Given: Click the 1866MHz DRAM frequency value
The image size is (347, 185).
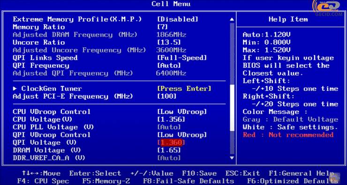Looking at the screenshot, I should [x=171, y=35].
